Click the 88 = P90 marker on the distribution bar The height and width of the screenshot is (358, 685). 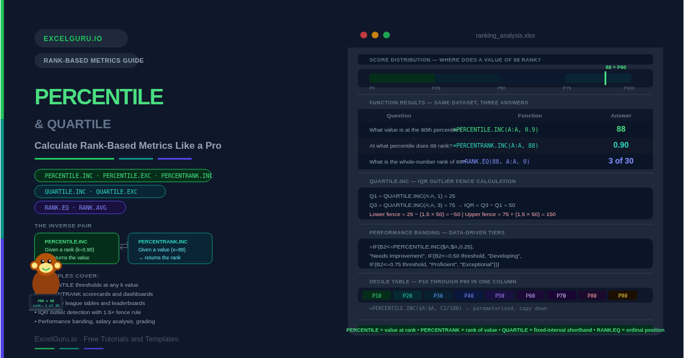click(x=605, y=78)
